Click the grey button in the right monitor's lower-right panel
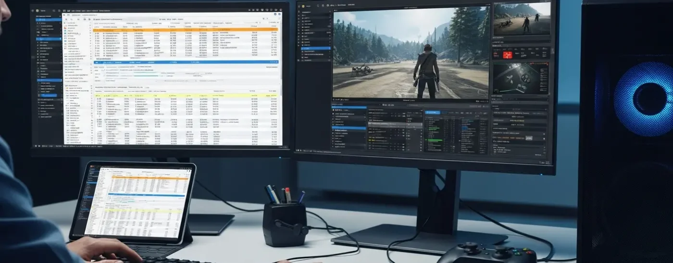Viewport: 673px width, 263px height. pyautogui.click(x=529, y=138)
